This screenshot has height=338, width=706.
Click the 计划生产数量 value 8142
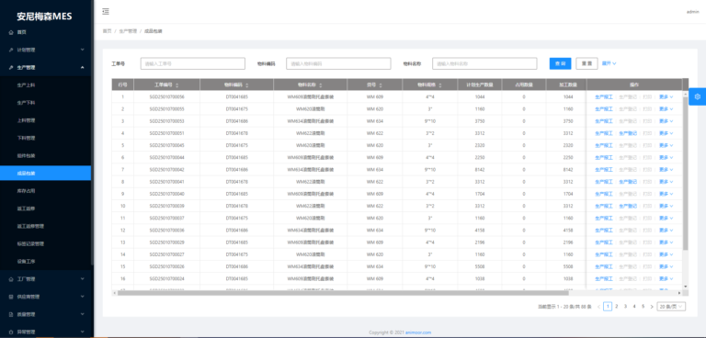coord(480,170)
